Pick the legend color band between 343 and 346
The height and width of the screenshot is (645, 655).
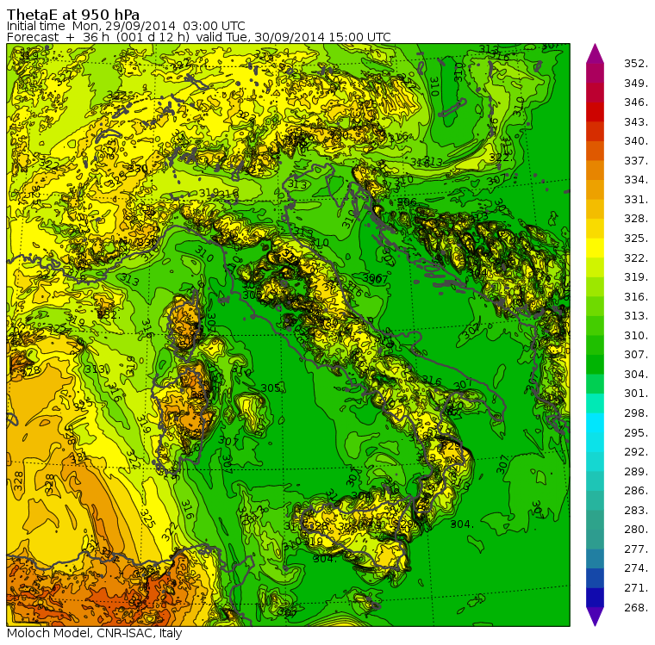pyautogui.click(x=595, y=112)
